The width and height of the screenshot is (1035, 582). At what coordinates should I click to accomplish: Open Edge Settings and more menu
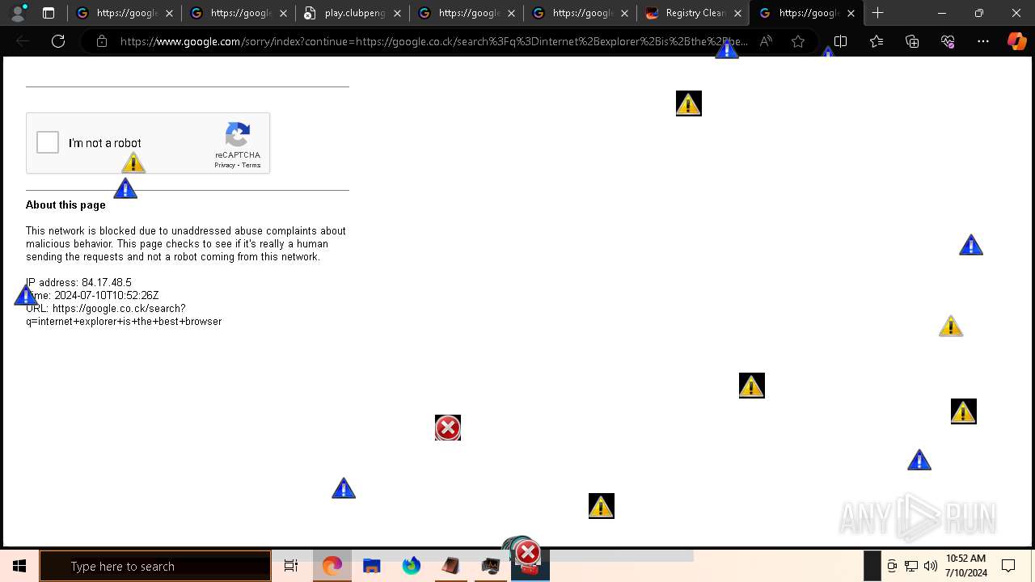click(983, 41)
